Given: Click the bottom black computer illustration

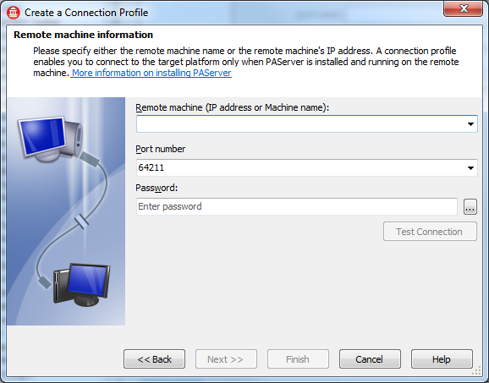Looking at the screenshot, I should (82, 284).
